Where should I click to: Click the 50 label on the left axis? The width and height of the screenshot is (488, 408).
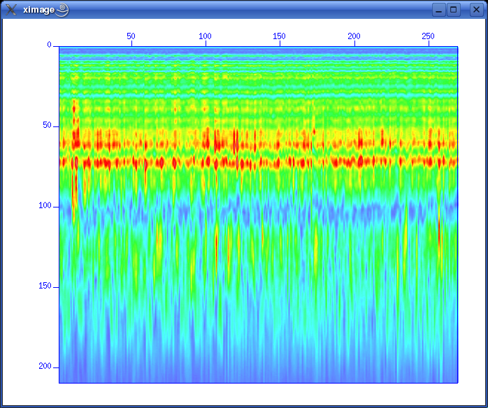tap(47, 125)
